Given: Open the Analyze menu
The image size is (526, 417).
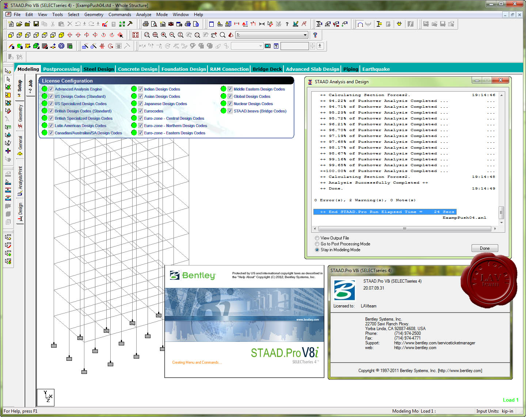Looking at the screenshot, I should [x=144, y=15].
